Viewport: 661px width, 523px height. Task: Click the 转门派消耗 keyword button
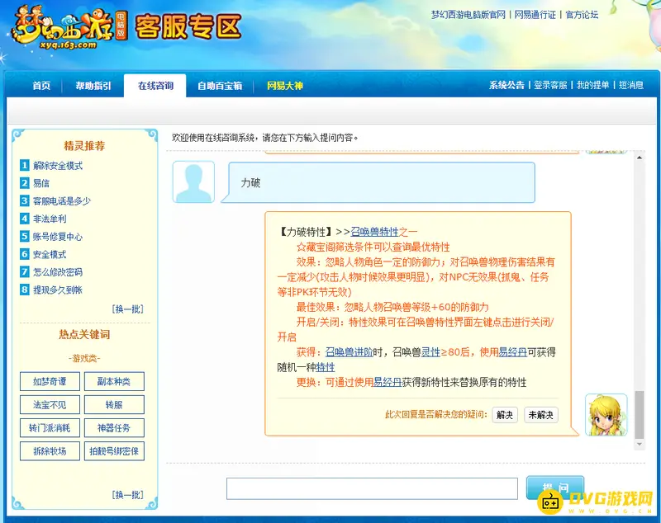[50, 428]
